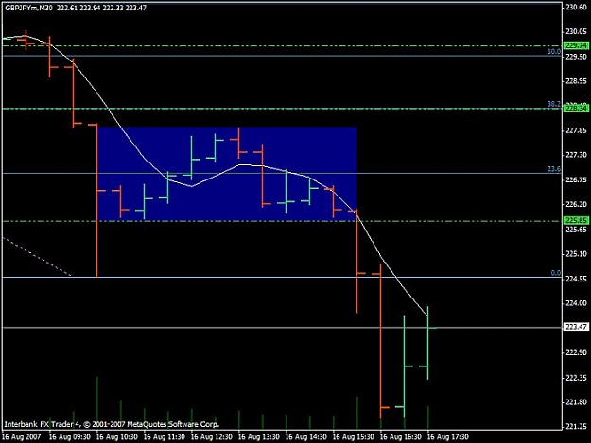Click the 38.2 Fibonacci level label

554,104
